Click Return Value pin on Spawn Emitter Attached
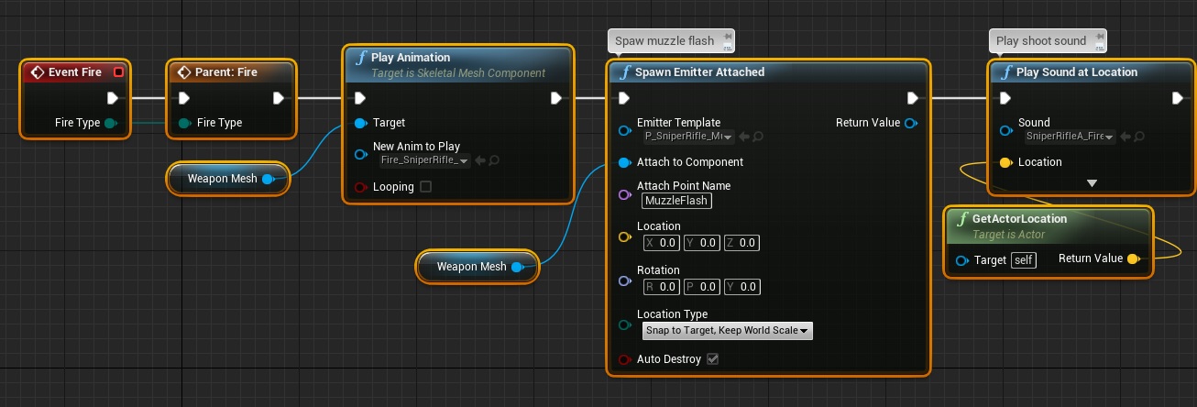Screen dimensions: 1197x407 point(910,123)
